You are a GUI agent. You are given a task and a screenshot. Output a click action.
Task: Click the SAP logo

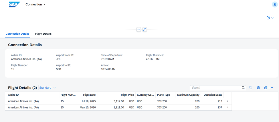[14, 4]
